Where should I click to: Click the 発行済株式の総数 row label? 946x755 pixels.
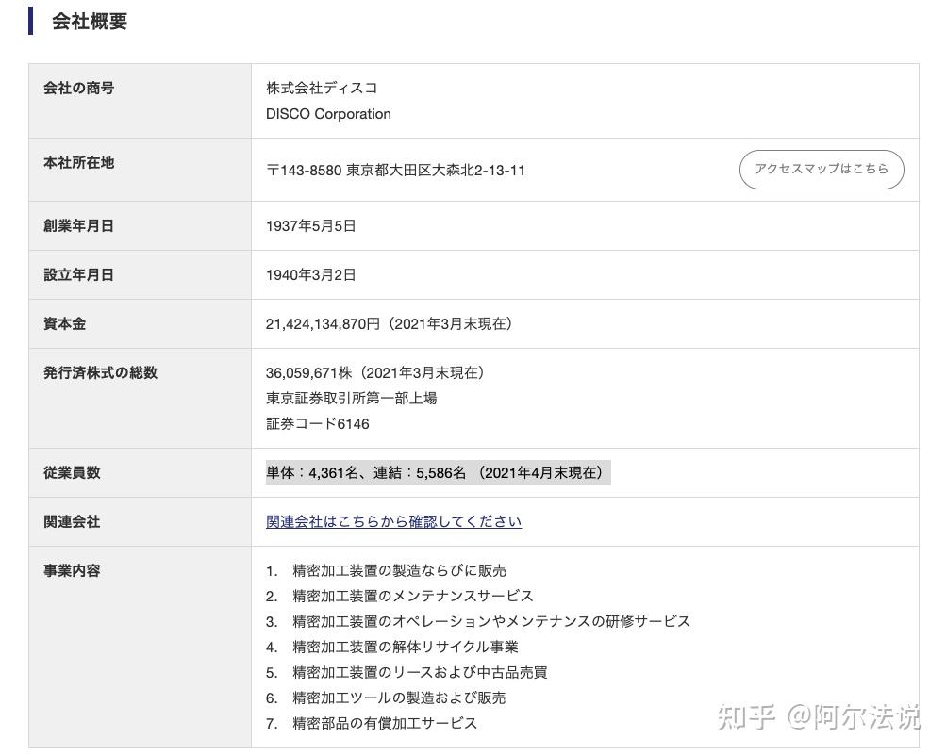tap(101, 372)
